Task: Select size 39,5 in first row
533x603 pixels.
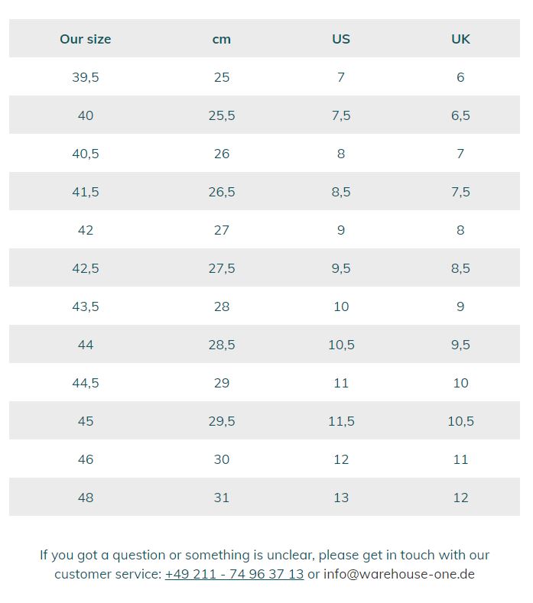Action: point(86,77)
